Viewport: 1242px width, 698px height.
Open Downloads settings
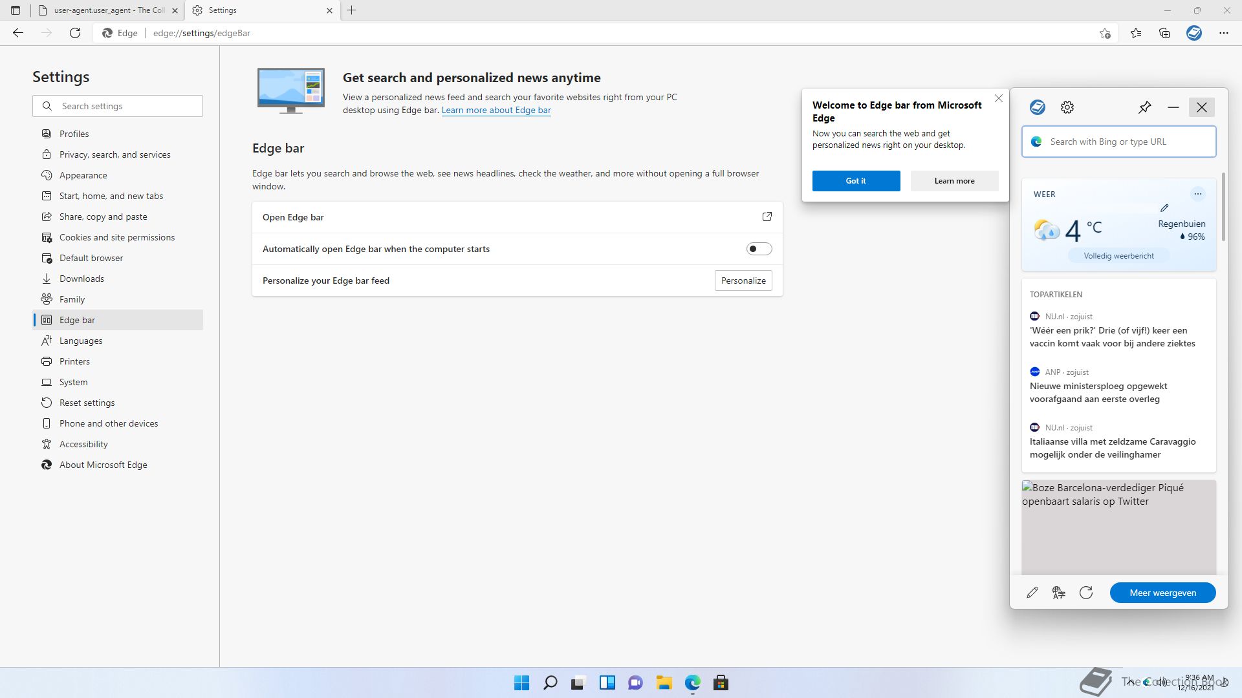click(x=118, y=279)
